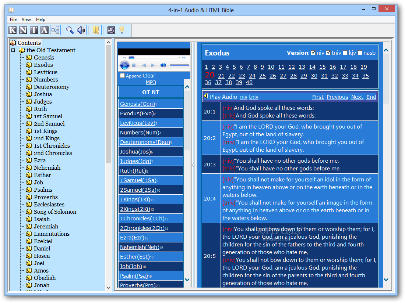Click down arrow of contents tree scrollbar

pyautogui.click(x=109, y=288)
